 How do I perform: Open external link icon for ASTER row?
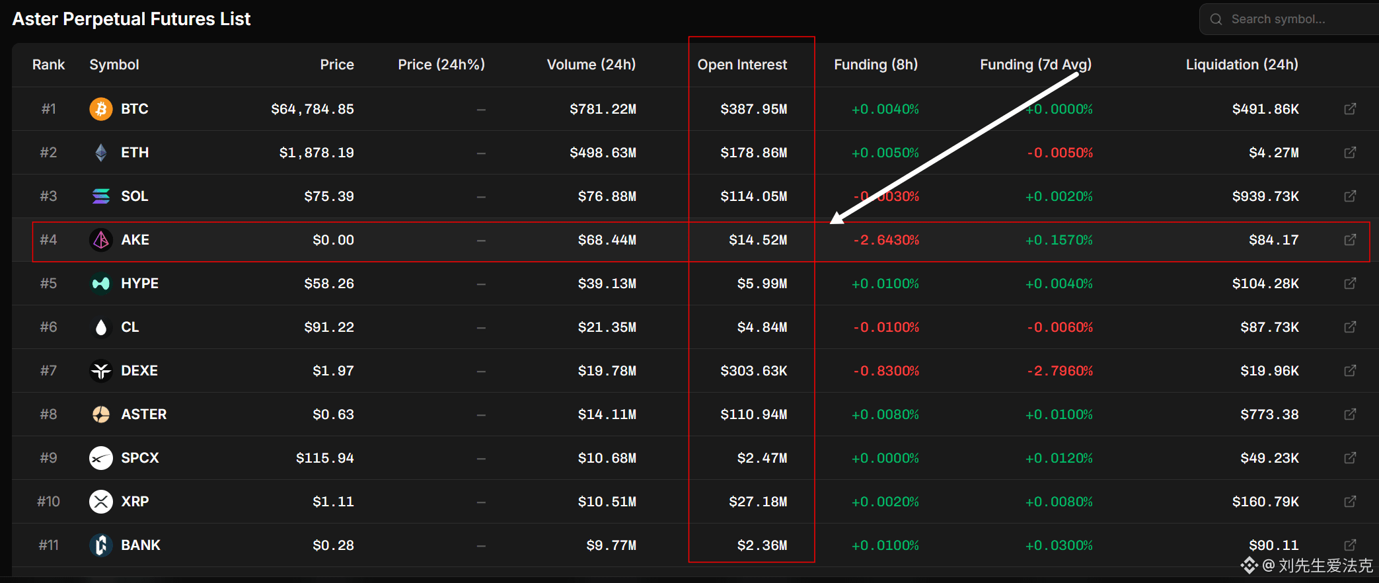click(1350, 414)
